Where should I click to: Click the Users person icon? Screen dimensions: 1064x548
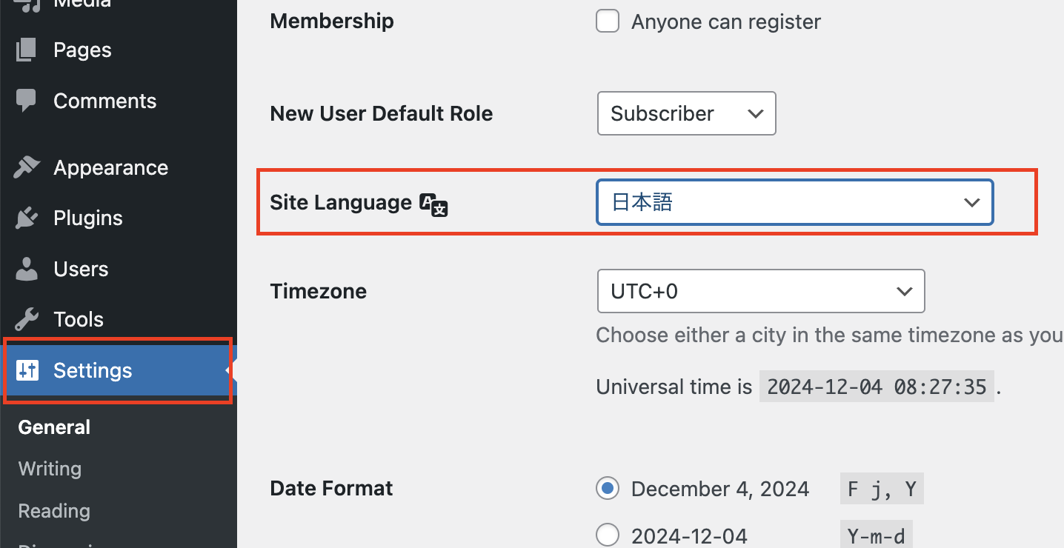point(26,269)
